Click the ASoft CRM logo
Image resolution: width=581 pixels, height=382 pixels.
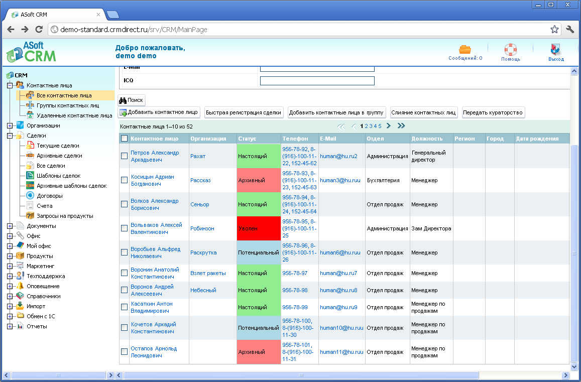31,52
